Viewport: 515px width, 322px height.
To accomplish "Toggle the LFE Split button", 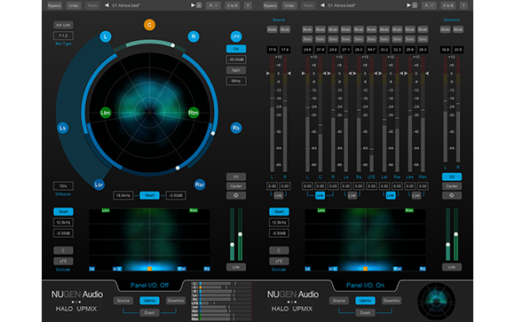I will click(x=236, y=70).
